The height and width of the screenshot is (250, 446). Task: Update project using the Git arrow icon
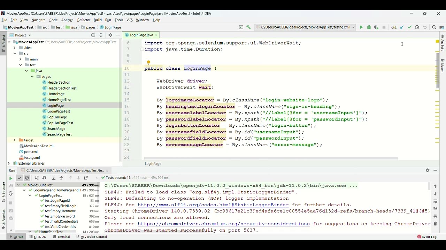tap(402, 27)
